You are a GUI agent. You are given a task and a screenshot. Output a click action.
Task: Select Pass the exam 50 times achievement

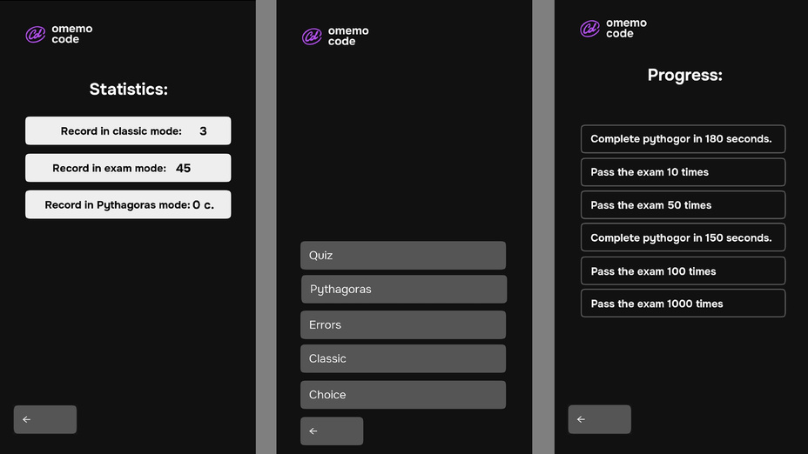coord(683,205)
